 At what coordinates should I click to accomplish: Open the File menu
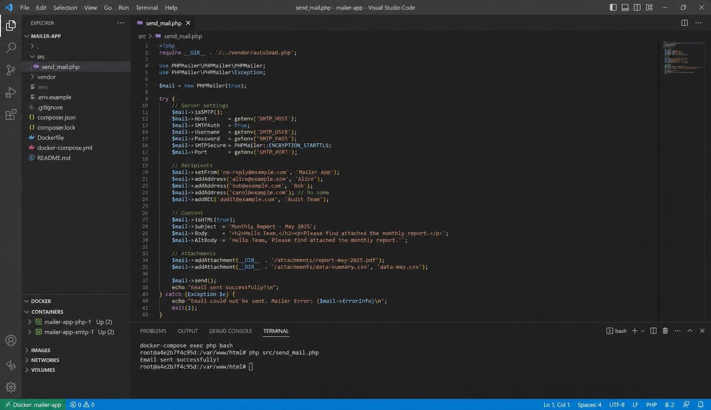25,7
